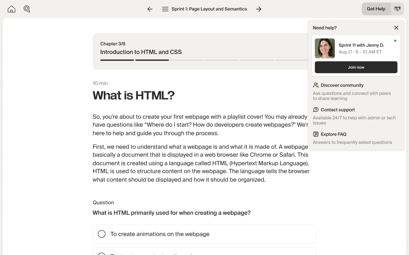Click the Explore FAQ document icon
Screen dimensions: 409x255
316,134
